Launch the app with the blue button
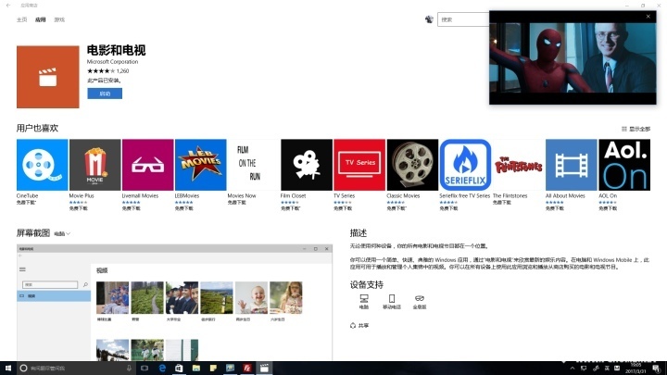 click(x=105, y=94)
